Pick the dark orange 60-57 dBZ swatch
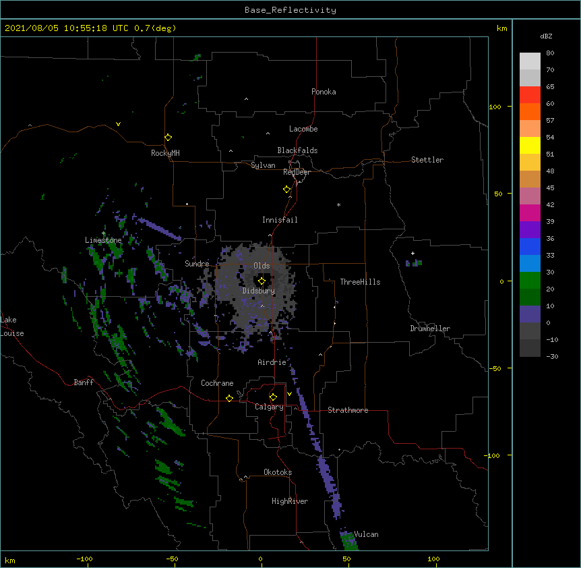581x568 pixels. pyautogui.click(x=530, y=111)
